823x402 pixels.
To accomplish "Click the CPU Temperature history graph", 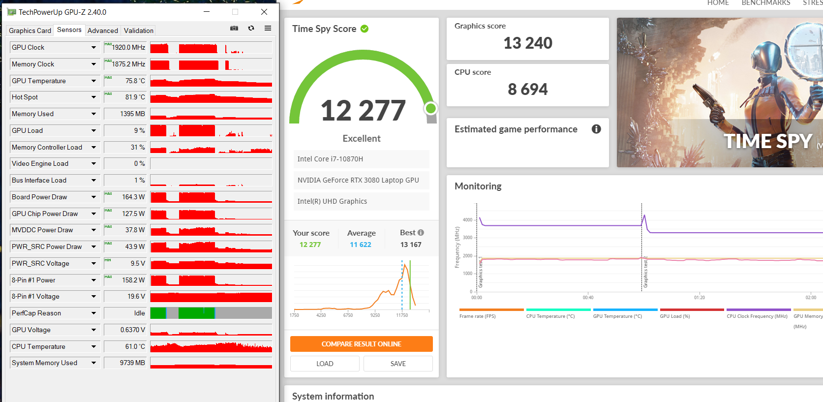I will point(211,346).
